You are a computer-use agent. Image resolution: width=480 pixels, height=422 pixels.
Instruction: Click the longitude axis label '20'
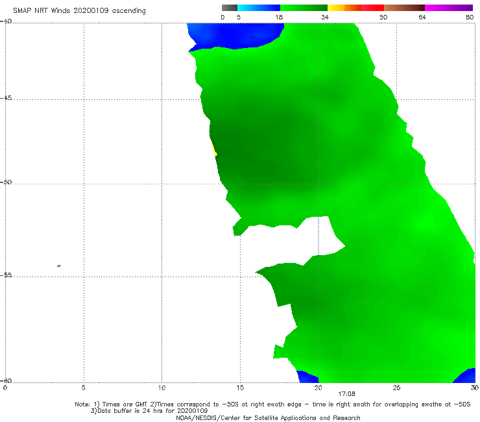click(318, 388)
